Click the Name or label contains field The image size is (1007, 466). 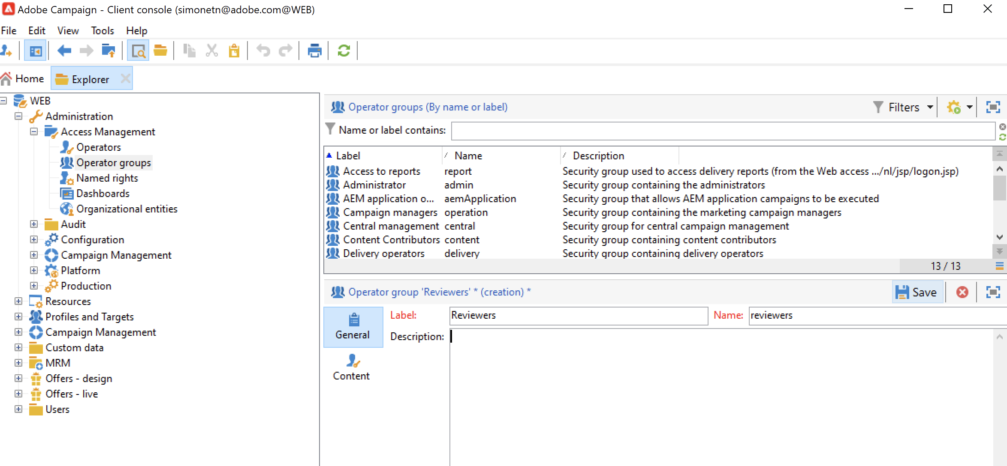click(x=722, y=131)
